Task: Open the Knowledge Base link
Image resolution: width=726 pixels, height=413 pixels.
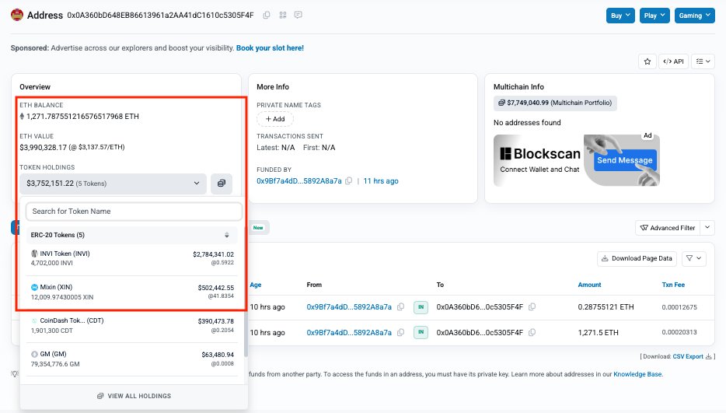Action: pos(637,374)
